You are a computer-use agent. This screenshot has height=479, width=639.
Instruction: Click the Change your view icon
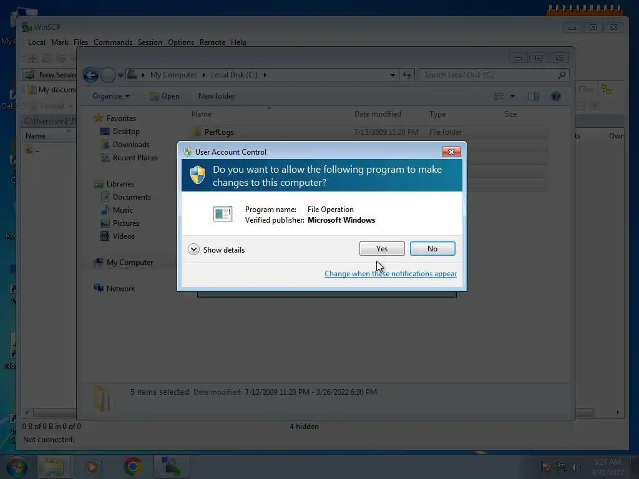point(499,96)
